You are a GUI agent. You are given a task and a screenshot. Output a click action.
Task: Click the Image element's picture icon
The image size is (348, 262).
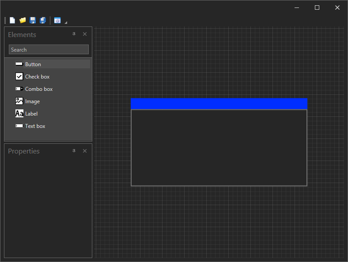click(19, 101)
